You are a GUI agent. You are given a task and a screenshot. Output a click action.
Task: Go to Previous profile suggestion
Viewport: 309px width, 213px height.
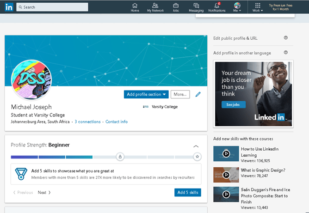(23, 192)
